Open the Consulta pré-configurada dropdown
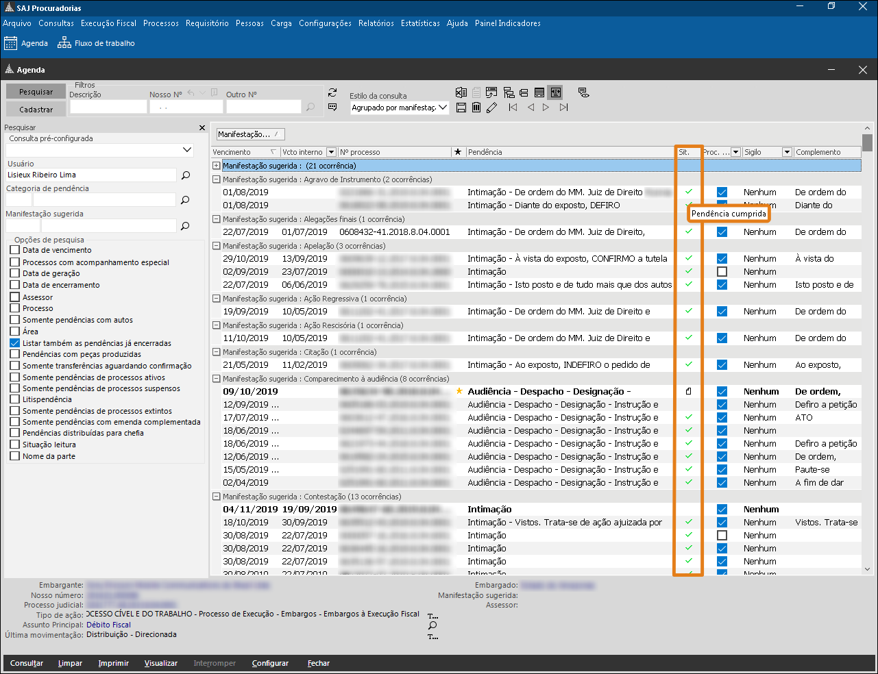Image resolution: width=878 pixels, height=674 pixels. (187, 150)
